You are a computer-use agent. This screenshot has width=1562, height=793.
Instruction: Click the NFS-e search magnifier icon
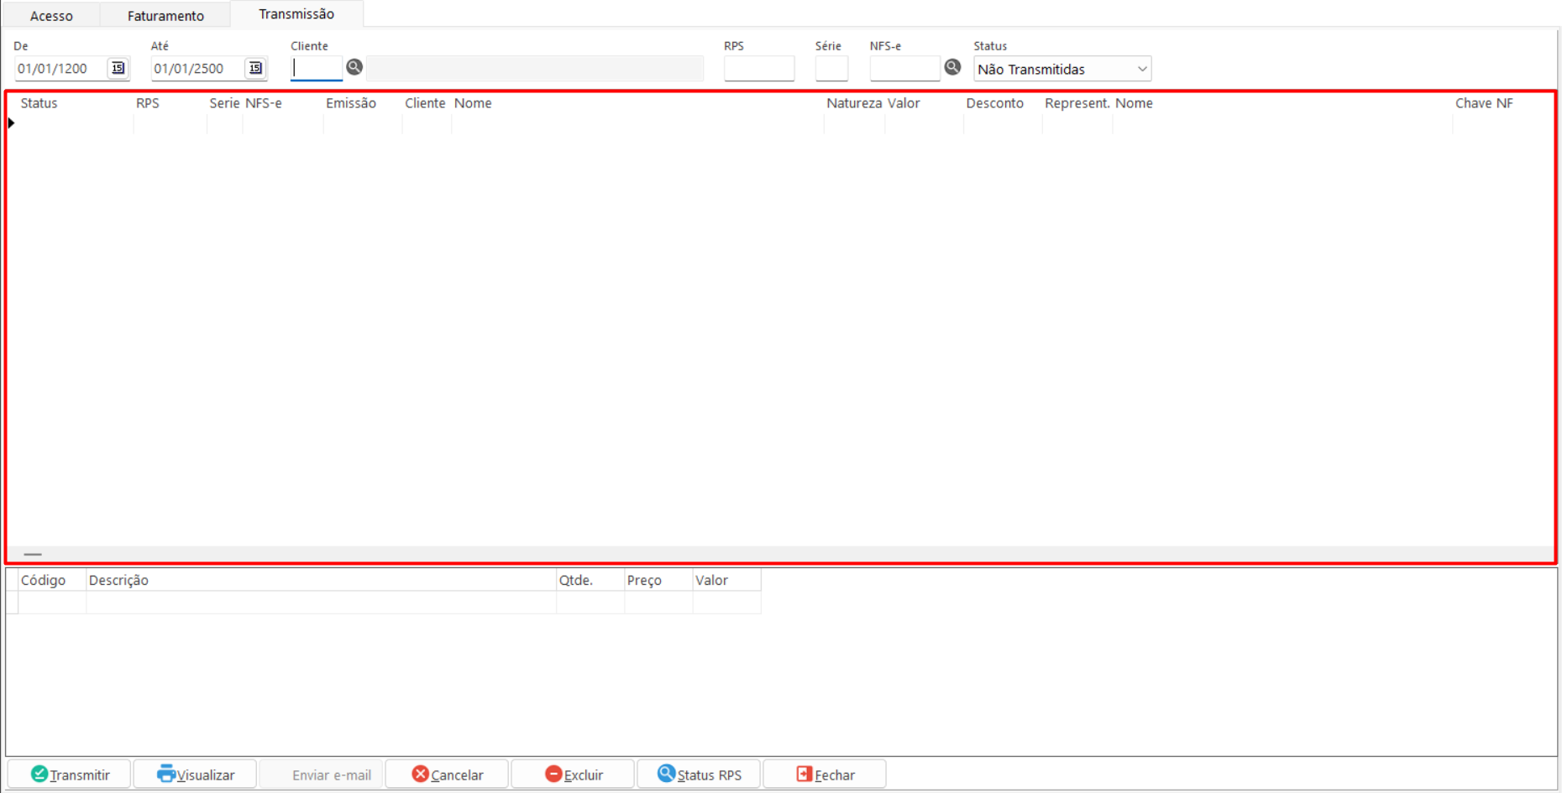pyautogui.click(x=952, y=68)
